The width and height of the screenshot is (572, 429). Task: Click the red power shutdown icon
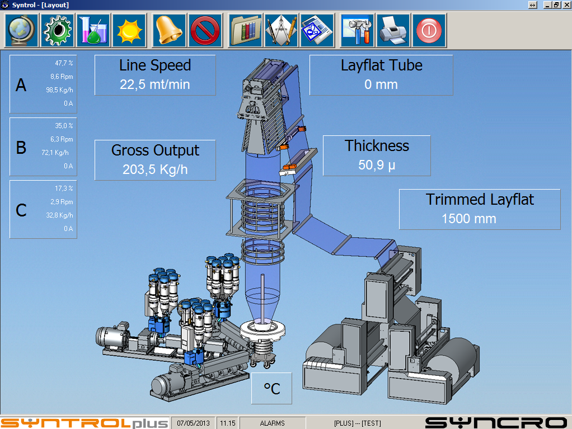click(429, 30)
